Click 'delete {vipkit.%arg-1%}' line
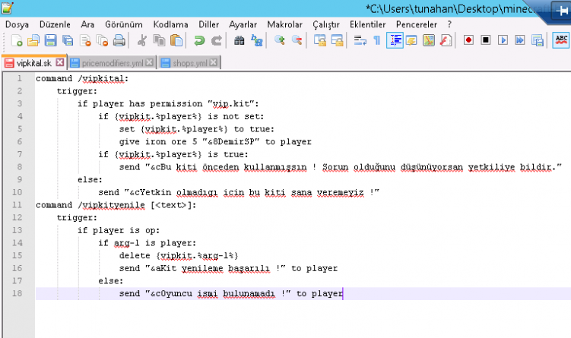The width and height of the screenshot is (571, 338). pyautogui.click(x=179, y=255)
